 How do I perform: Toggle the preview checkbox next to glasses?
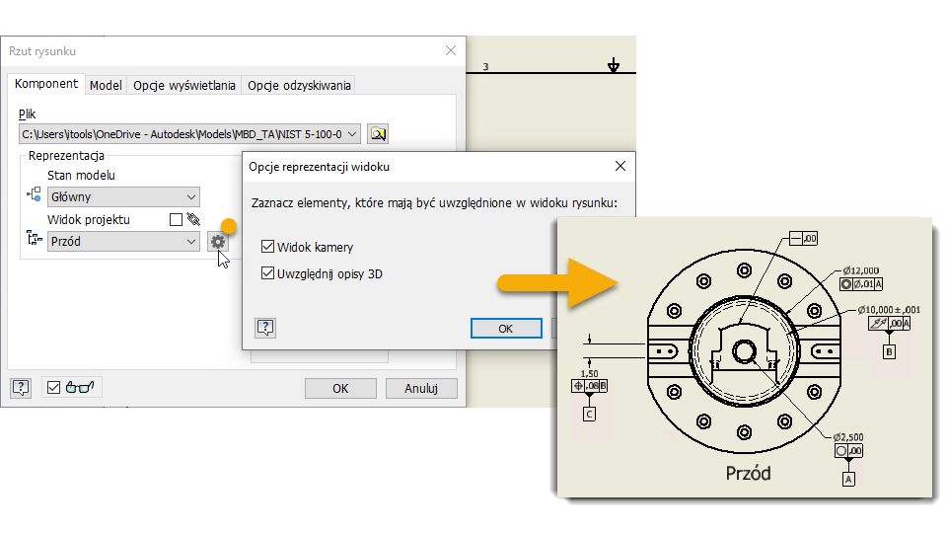click(x=53, y=387)
